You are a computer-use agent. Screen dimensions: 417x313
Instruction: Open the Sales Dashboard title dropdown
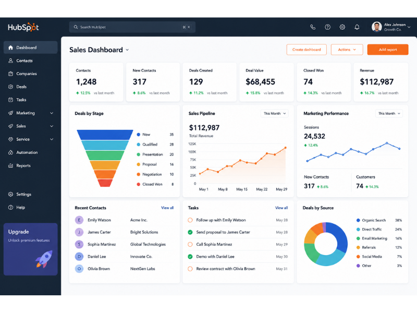[x=127, y=50]
